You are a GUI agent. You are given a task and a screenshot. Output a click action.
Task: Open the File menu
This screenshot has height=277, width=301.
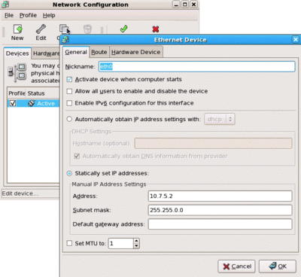(x=9, y=15)
